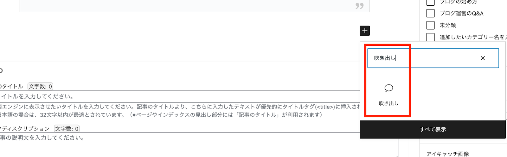
Task: Click the 吹き出し block label text
Action: tap(388, 103)
